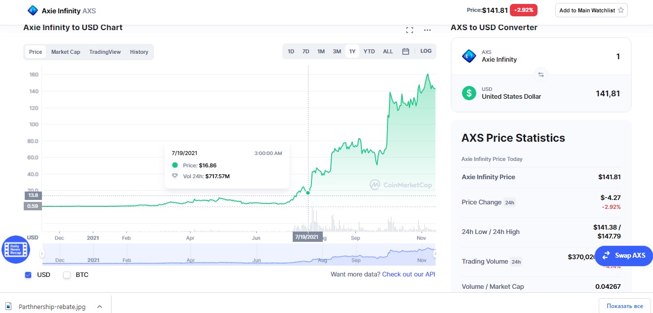Click the 7/19/2021 date marker on axis

tap(307, 237)
